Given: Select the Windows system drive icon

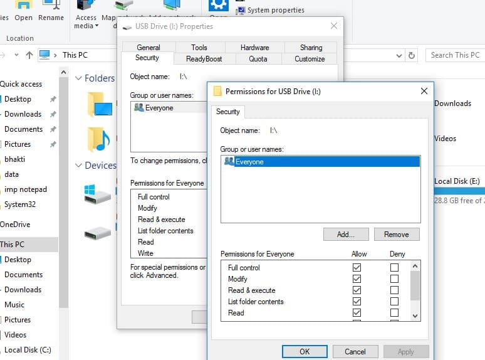Looking at the screenshot, I should point(97,194).
